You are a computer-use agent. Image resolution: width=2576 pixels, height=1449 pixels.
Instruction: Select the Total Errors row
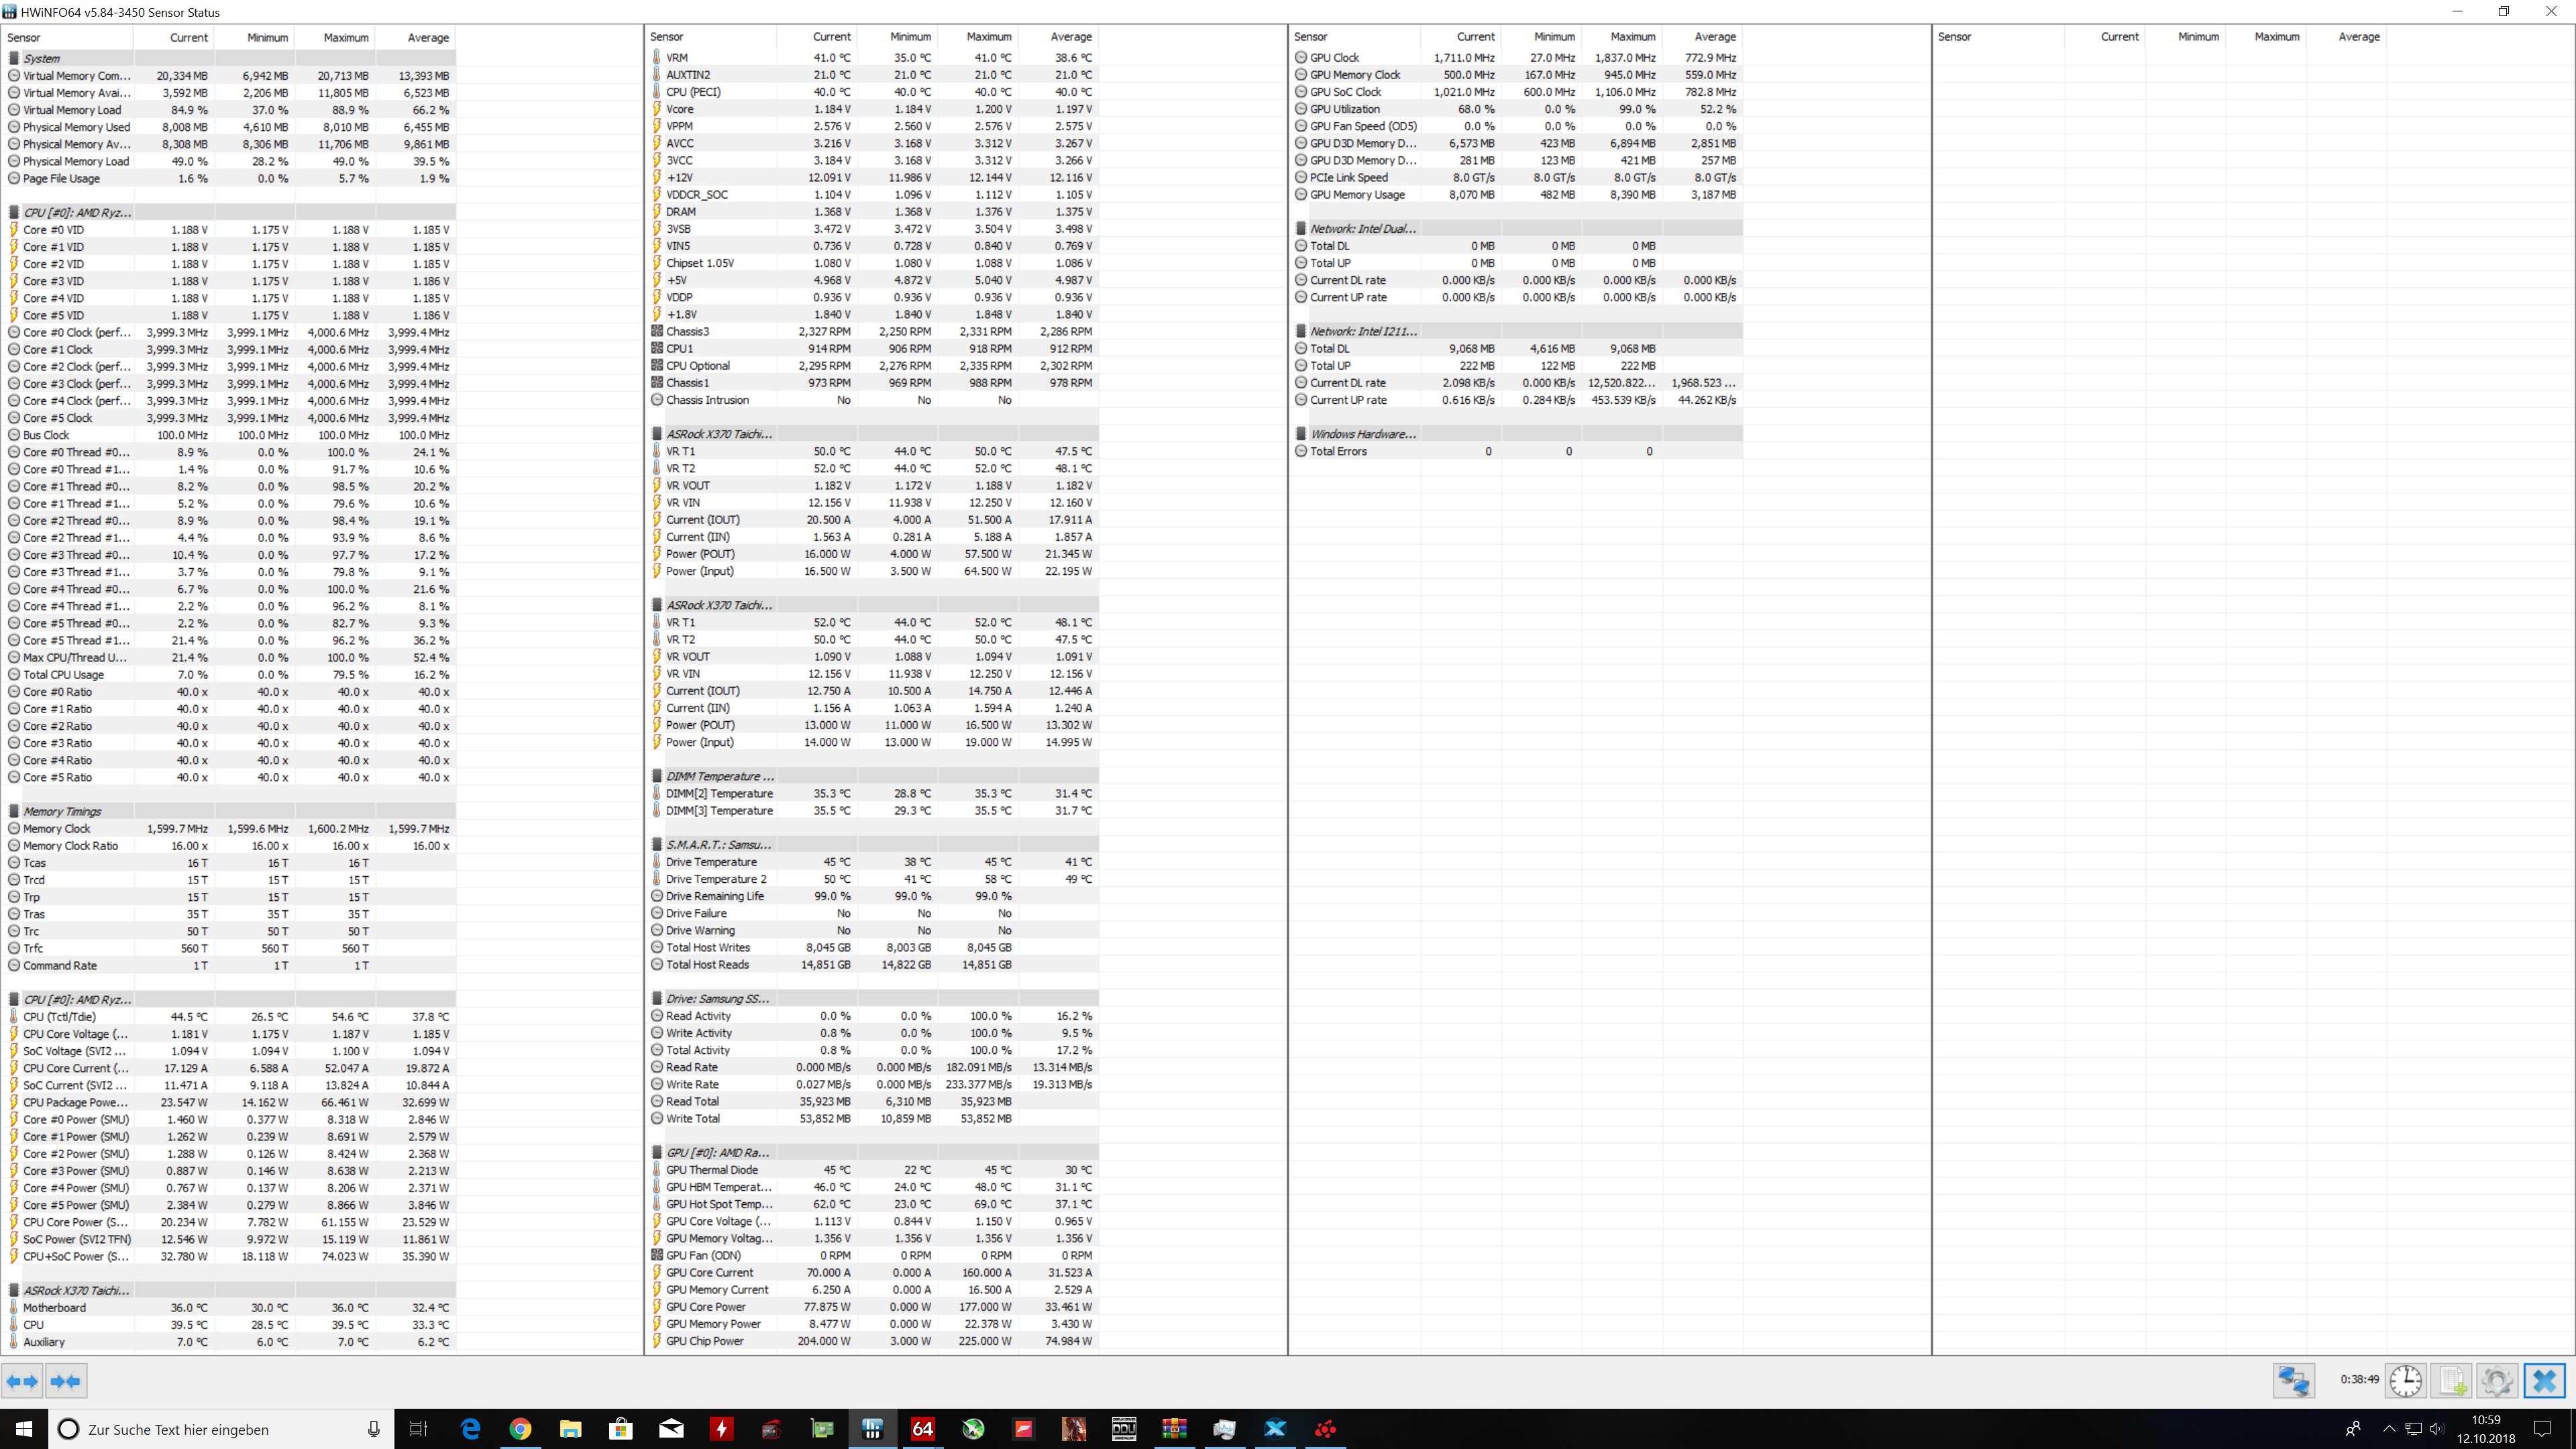1517,452
